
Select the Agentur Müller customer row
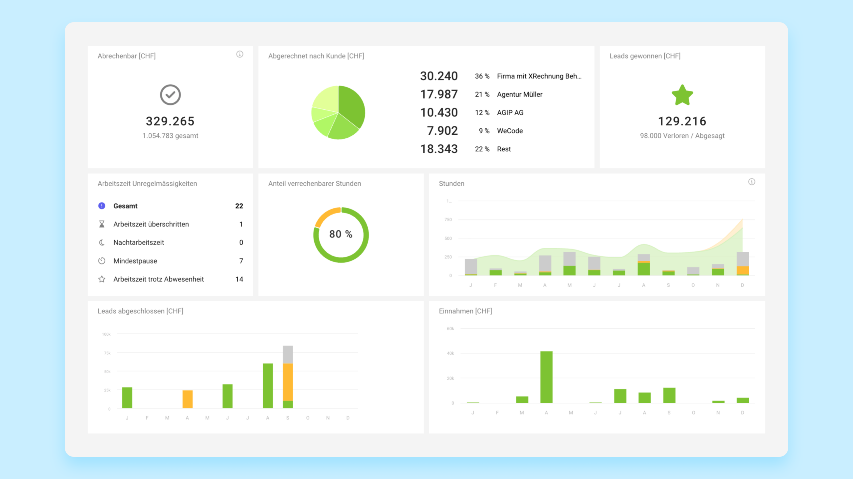(519, 94)
